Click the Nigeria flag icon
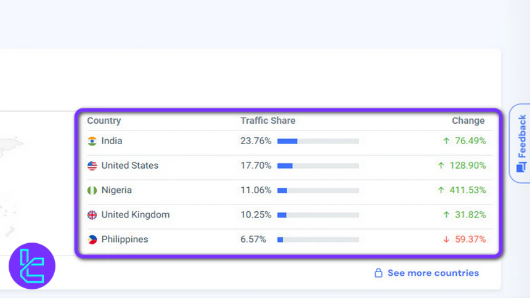Screen dimensions: 530x298 tap(92, 190)
